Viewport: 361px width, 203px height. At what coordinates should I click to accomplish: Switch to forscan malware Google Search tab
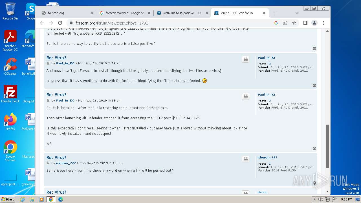(x=125, y=13)
